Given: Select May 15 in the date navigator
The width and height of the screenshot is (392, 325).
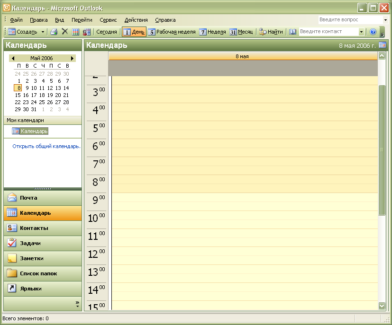Looking at the screenshot, I should [18, 95].
